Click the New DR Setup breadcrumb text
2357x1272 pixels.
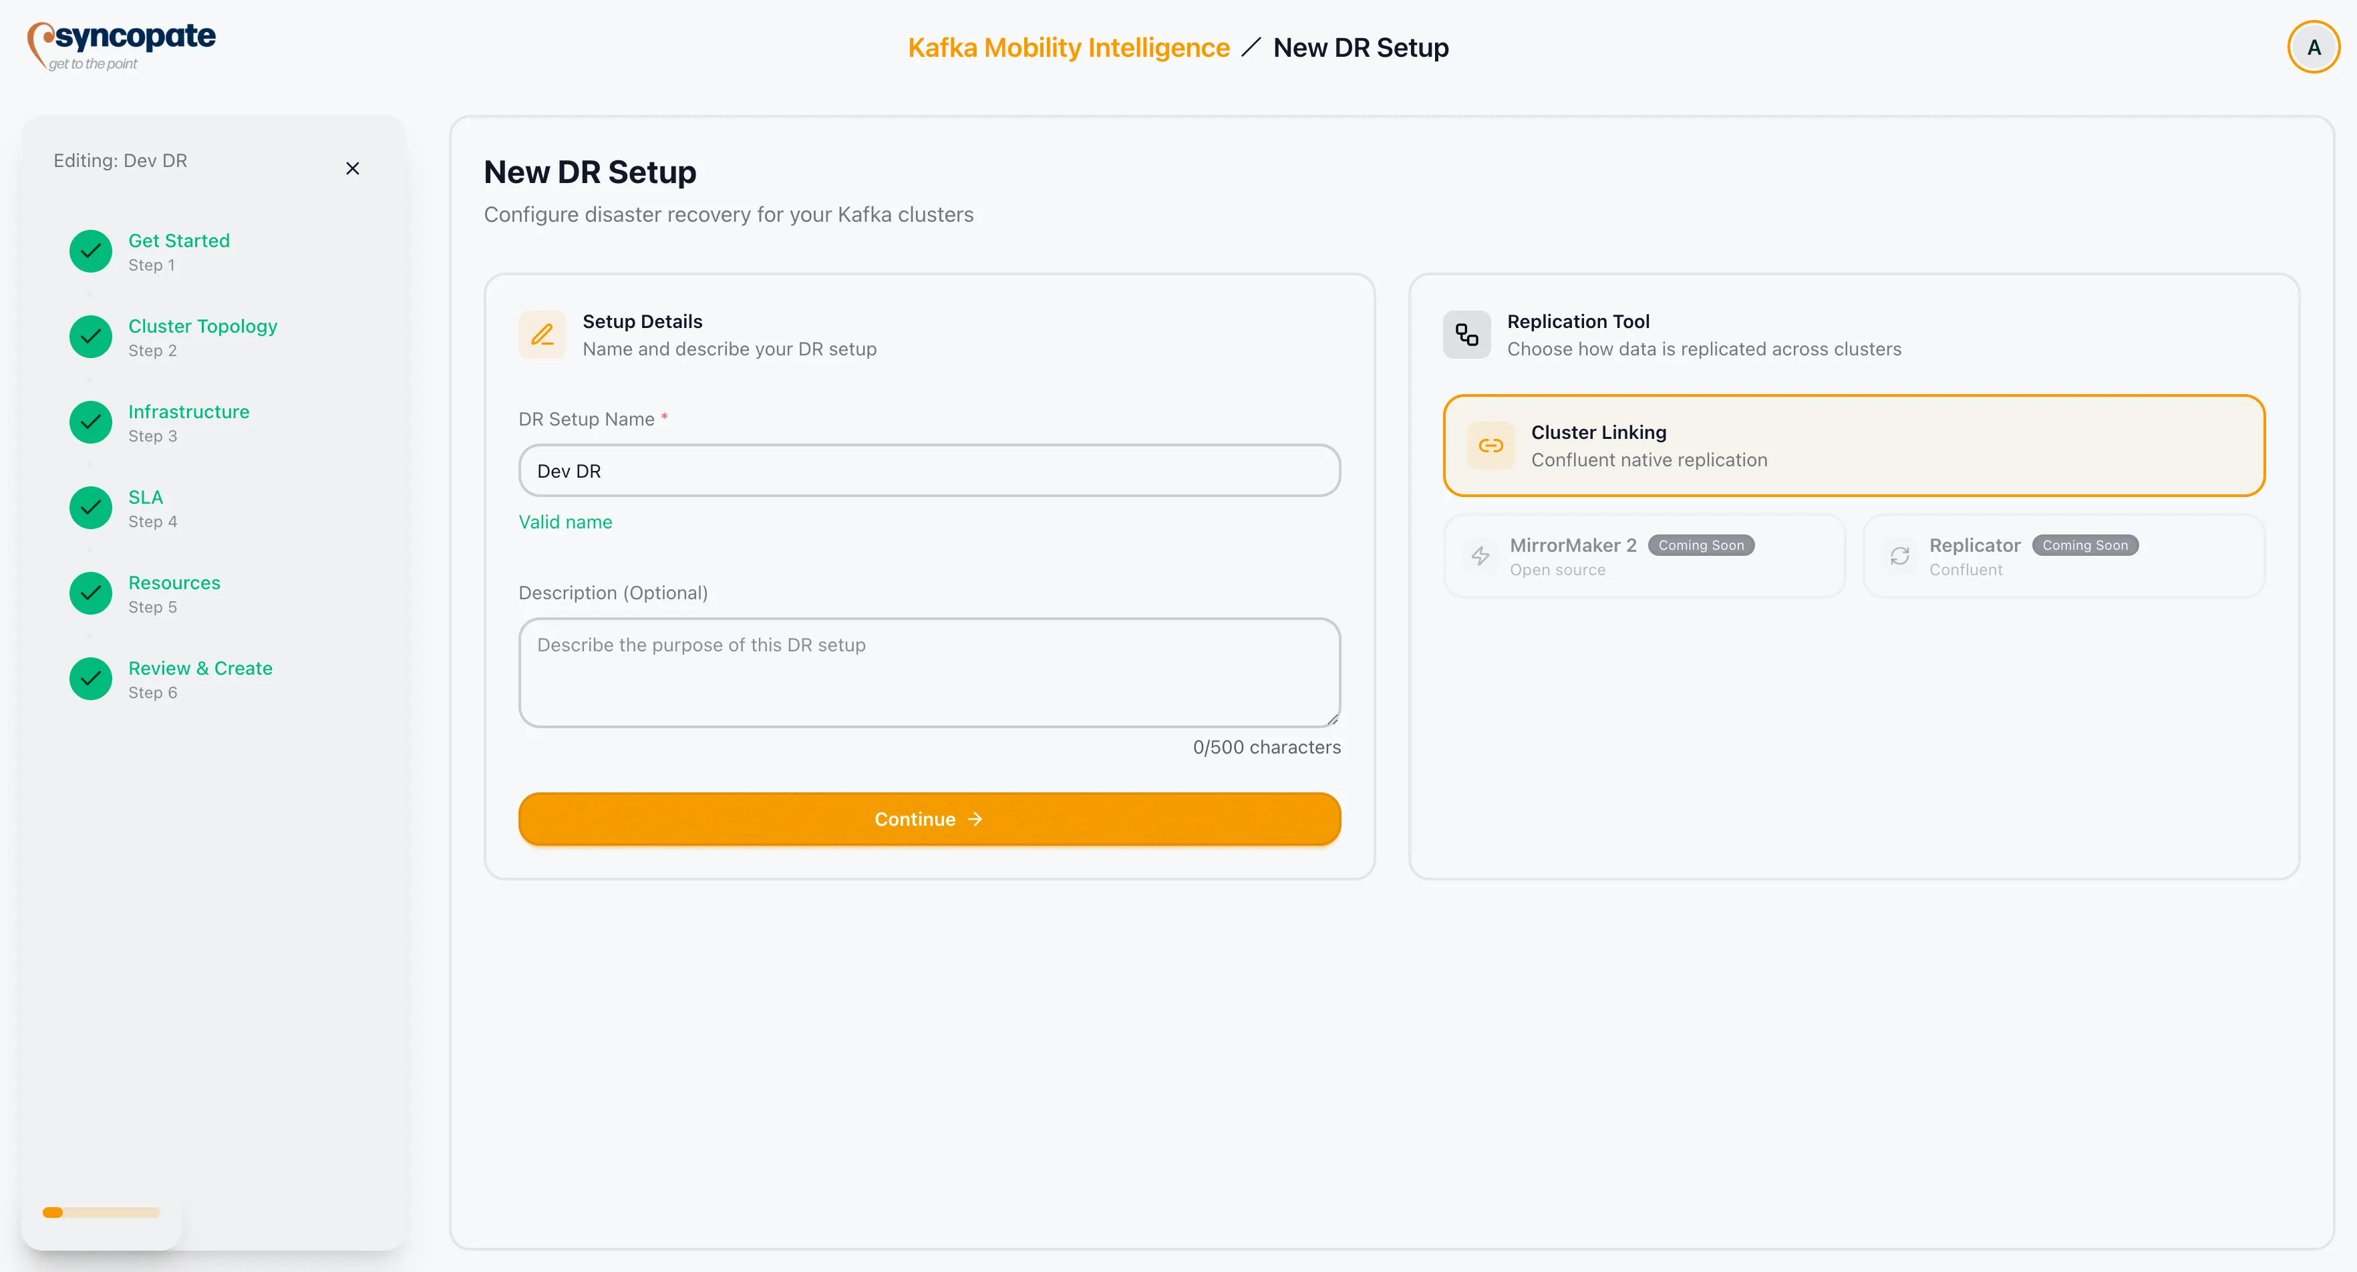pyautogui.click(x=1361, y=47)
